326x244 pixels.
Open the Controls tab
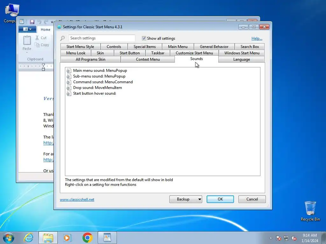click(x=114, y=47)
